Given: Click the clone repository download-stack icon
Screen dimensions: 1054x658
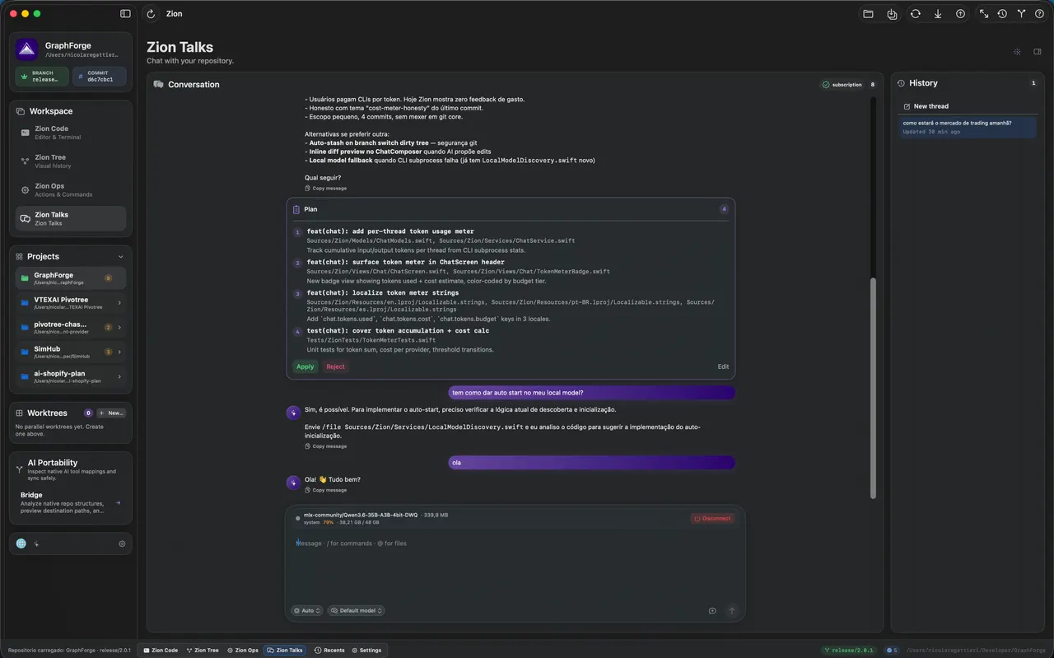Looking at the screenshot, I should coord(892,14).
